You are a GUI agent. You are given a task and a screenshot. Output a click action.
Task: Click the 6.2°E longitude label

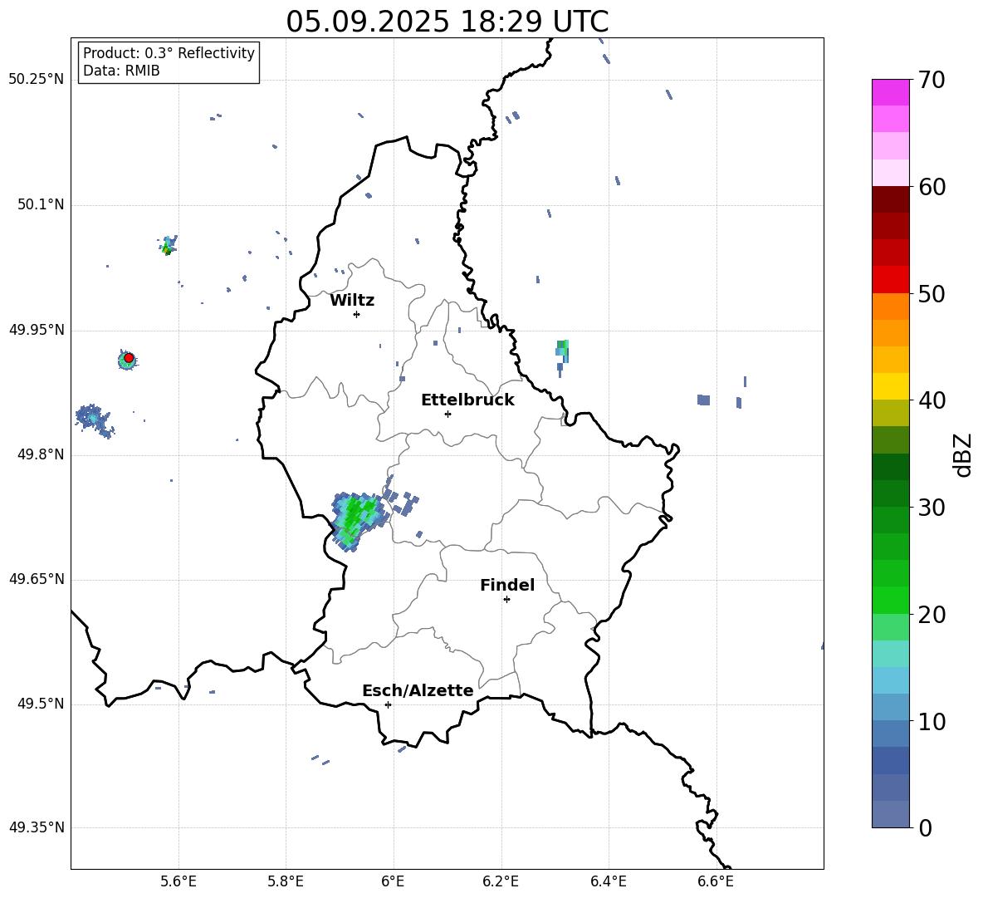[501, 881]
